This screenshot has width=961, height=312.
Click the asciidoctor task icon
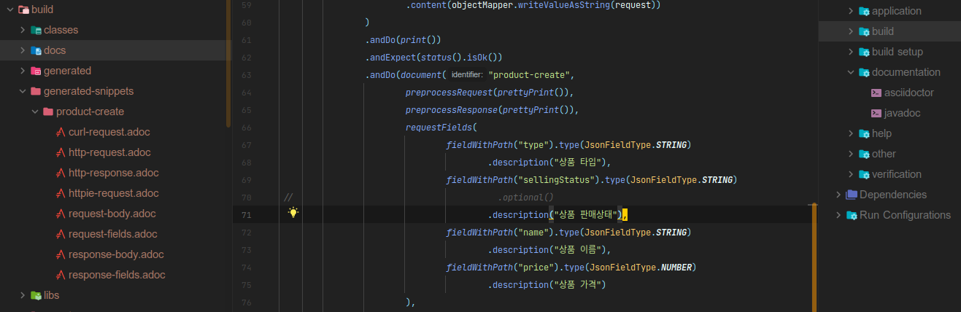tap(876, 93)
